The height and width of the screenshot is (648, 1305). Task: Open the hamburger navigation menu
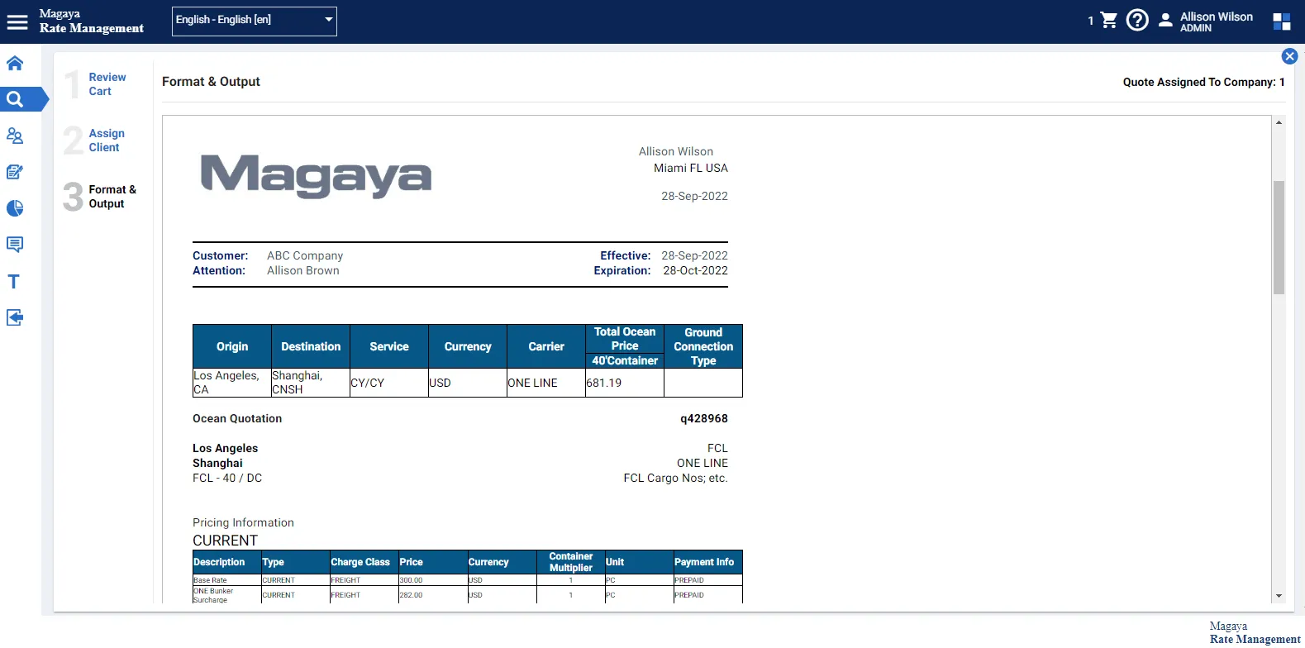17,21
